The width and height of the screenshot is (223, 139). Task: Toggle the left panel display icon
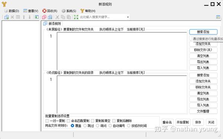pos(37,17)
